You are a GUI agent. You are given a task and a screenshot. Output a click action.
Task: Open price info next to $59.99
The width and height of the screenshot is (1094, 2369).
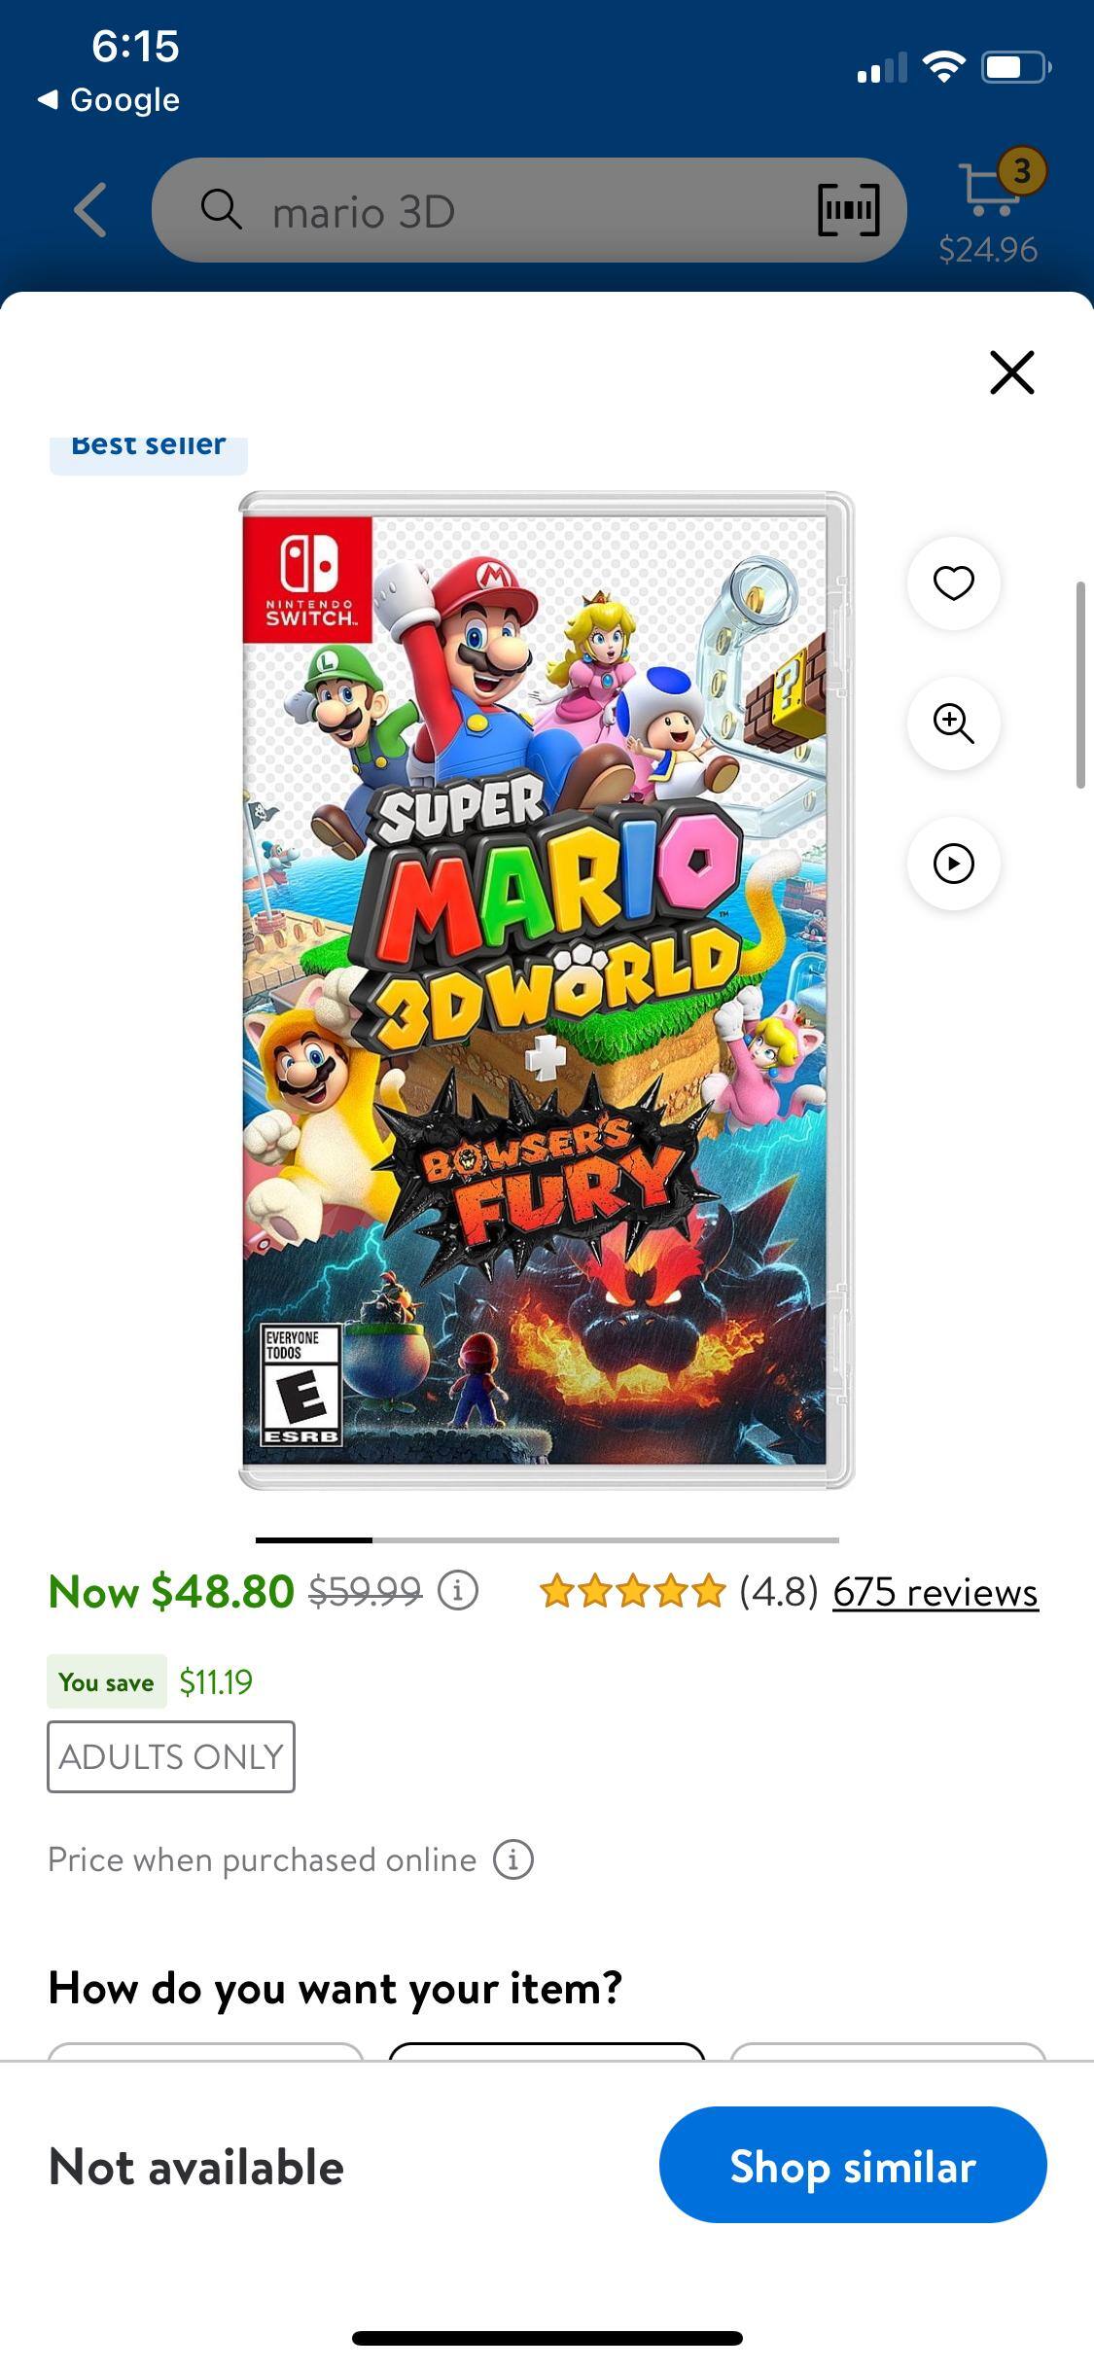[x=458, y=1591]
